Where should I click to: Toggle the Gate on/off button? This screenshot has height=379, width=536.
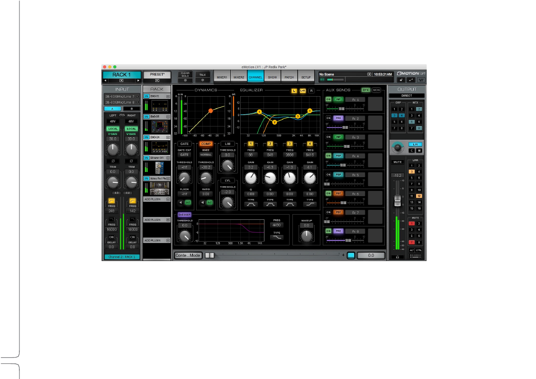coord(184,144)
